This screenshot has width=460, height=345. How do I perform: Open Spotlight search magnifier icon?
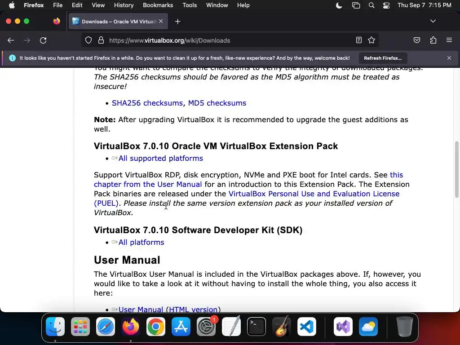tap(372, 5)
